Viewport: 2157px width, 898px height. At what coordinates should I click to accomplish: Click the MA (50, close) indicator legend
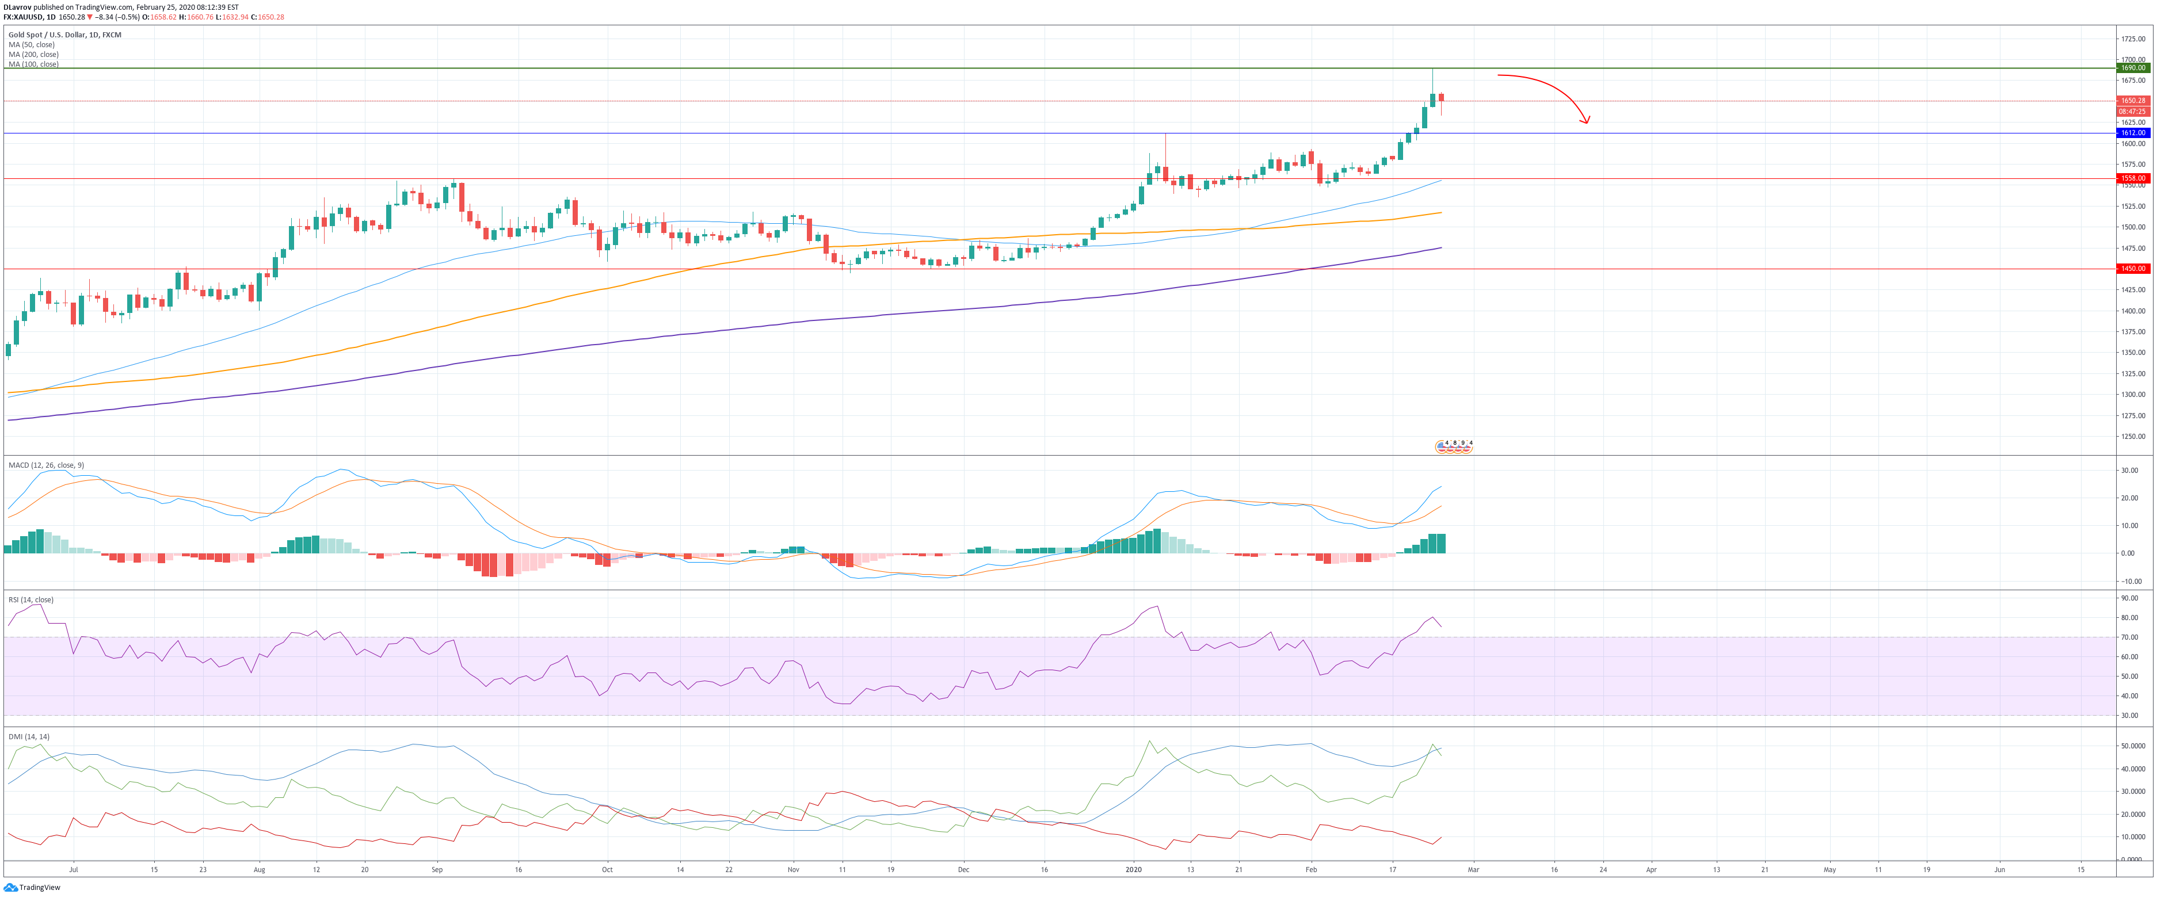[x=32, y=44]
